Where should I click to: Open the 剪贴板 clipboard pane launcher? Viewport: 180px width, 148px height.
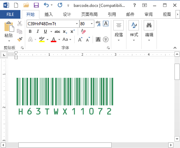tap(22, 48)
